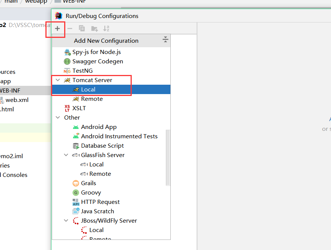Click the JBoss/WildFly red dots icon

[75, 221]
